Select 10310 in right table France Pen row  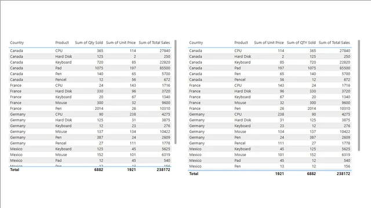point(345,109)
